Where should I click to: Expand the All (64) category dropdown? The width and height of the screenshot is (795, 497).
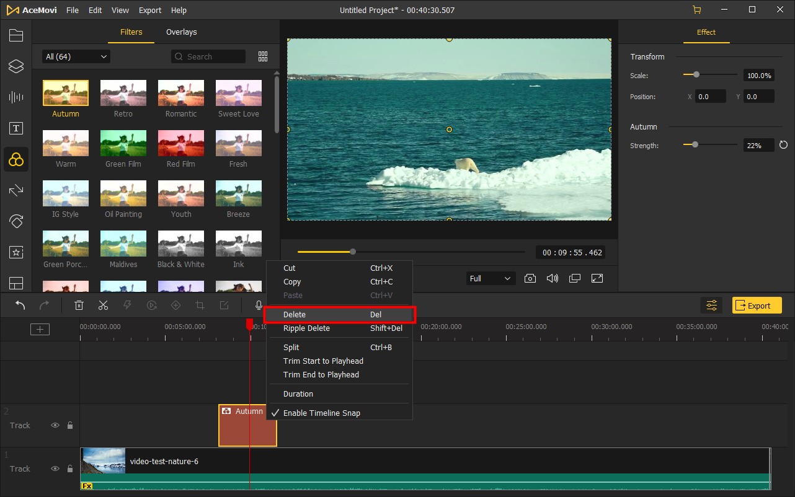[x=76, y=56]
